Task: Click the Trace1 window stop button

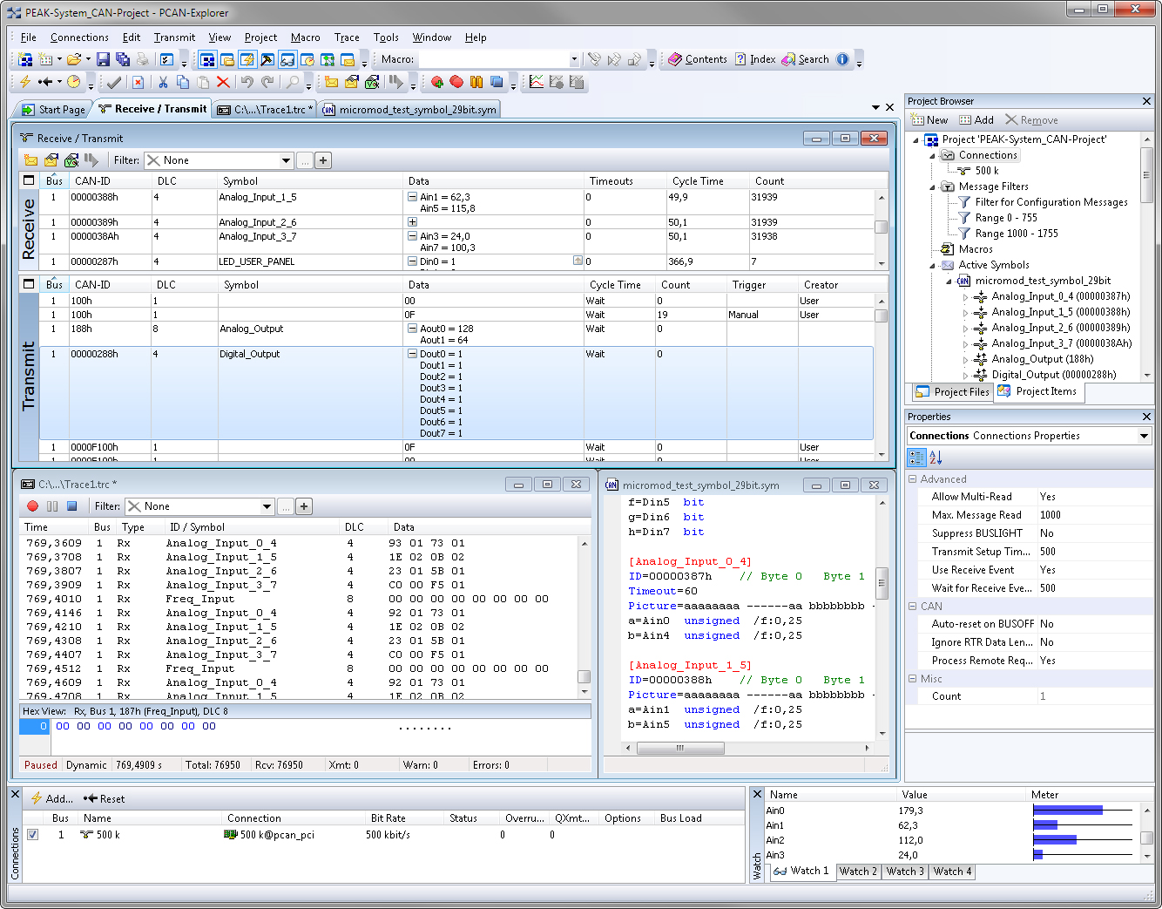Action: click(72, 506)
